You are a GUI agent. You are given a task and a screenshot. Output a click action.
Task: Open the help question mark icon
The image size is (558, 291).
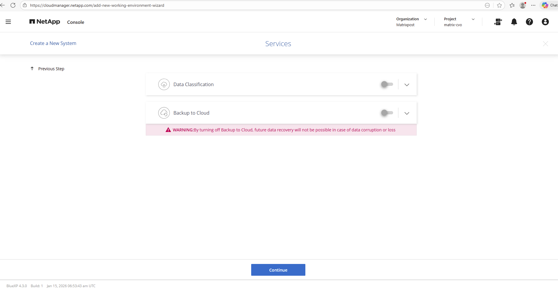529,22
